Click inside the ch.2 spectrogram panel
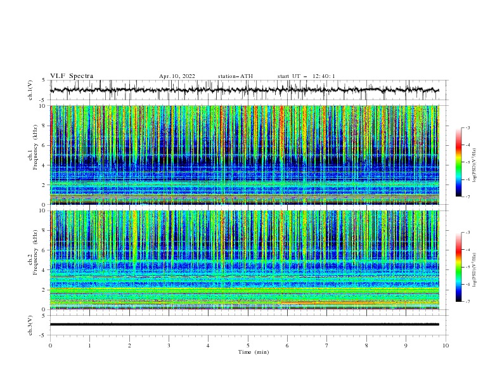Screen dimensions: 502x388 (x=245, y=260)
